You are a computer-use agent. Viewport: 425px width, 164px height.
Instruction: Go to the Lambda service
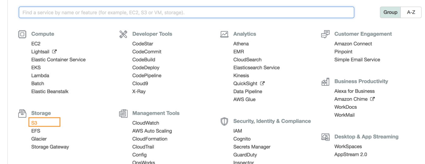(x=40, y=76)
